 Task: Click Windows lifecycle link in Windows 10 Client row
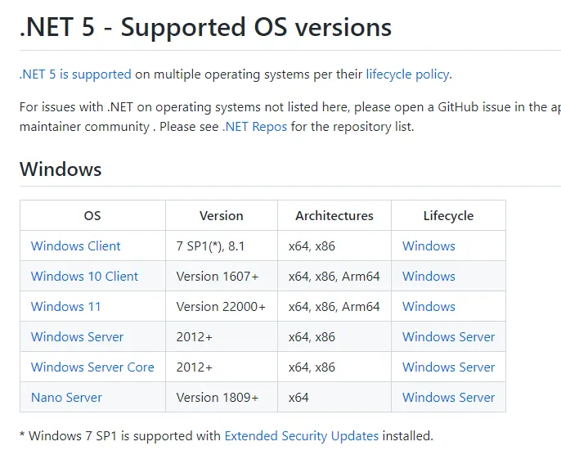pos(429,277)
